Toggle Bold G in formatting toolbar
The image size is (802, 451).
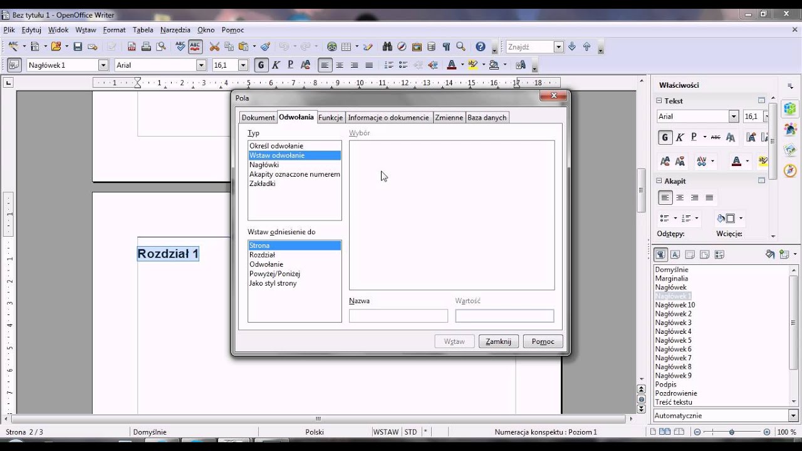(261, 65)
